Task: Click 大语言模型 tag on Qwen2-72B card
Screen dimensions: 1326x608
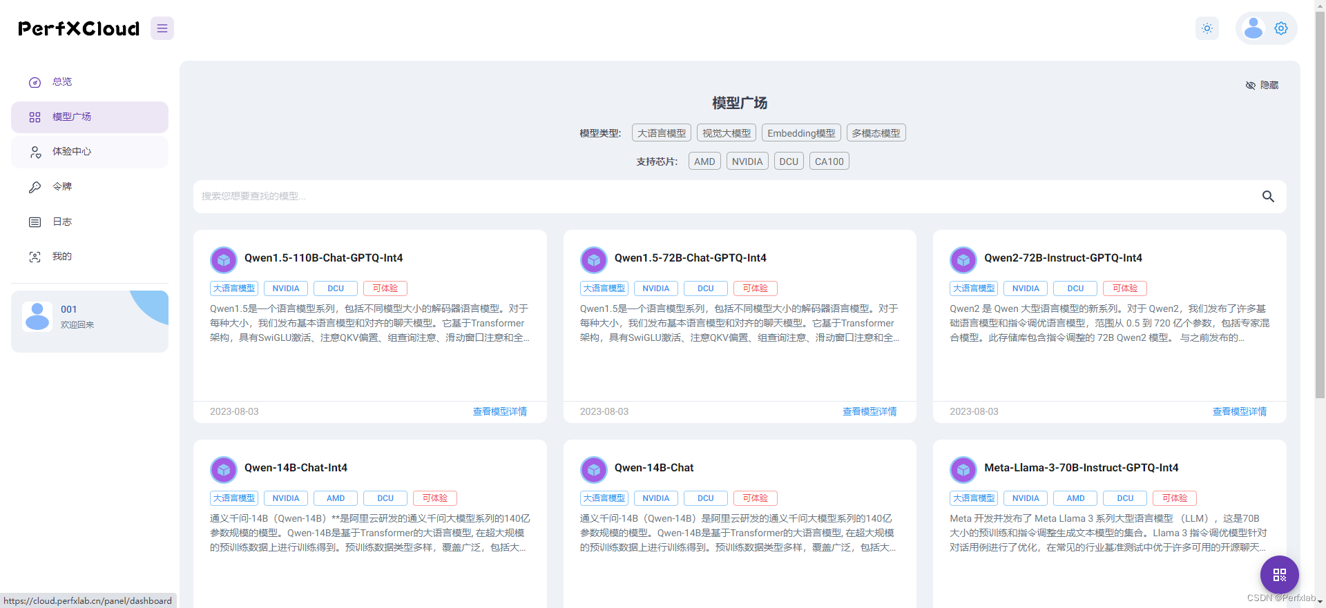Action: pos(974,288)
